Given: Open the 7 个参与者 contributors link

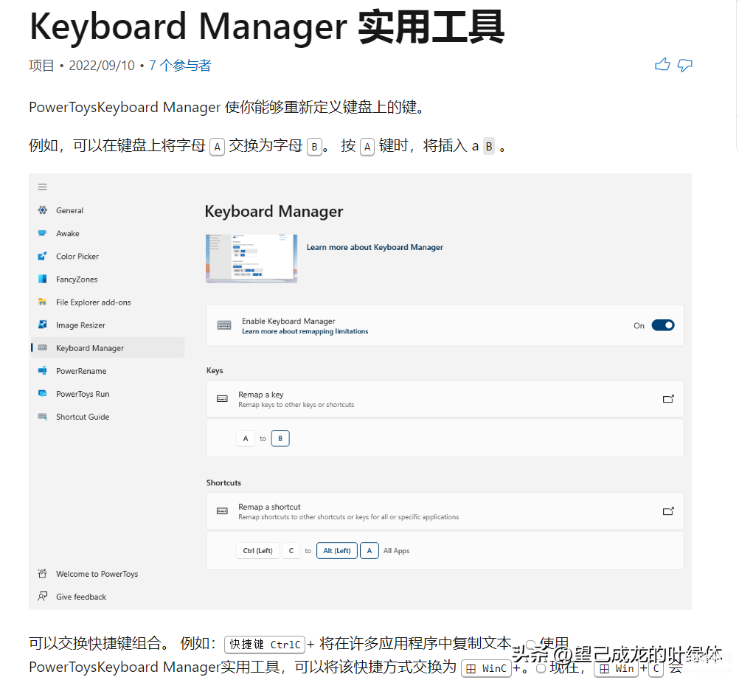Looking at the screenshot, I should point(180,66).
